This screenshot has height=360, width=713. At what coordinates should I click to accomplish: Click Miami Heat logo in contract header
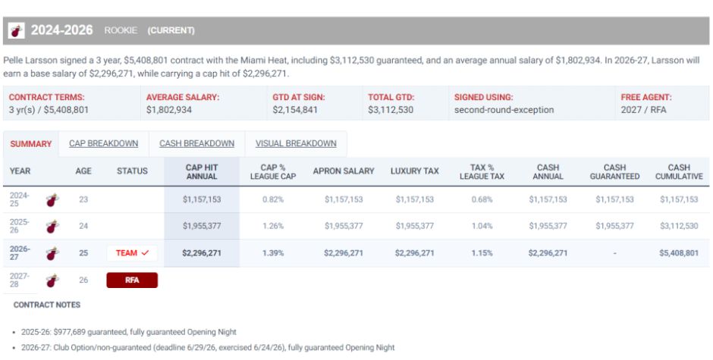tap(17, 31)
